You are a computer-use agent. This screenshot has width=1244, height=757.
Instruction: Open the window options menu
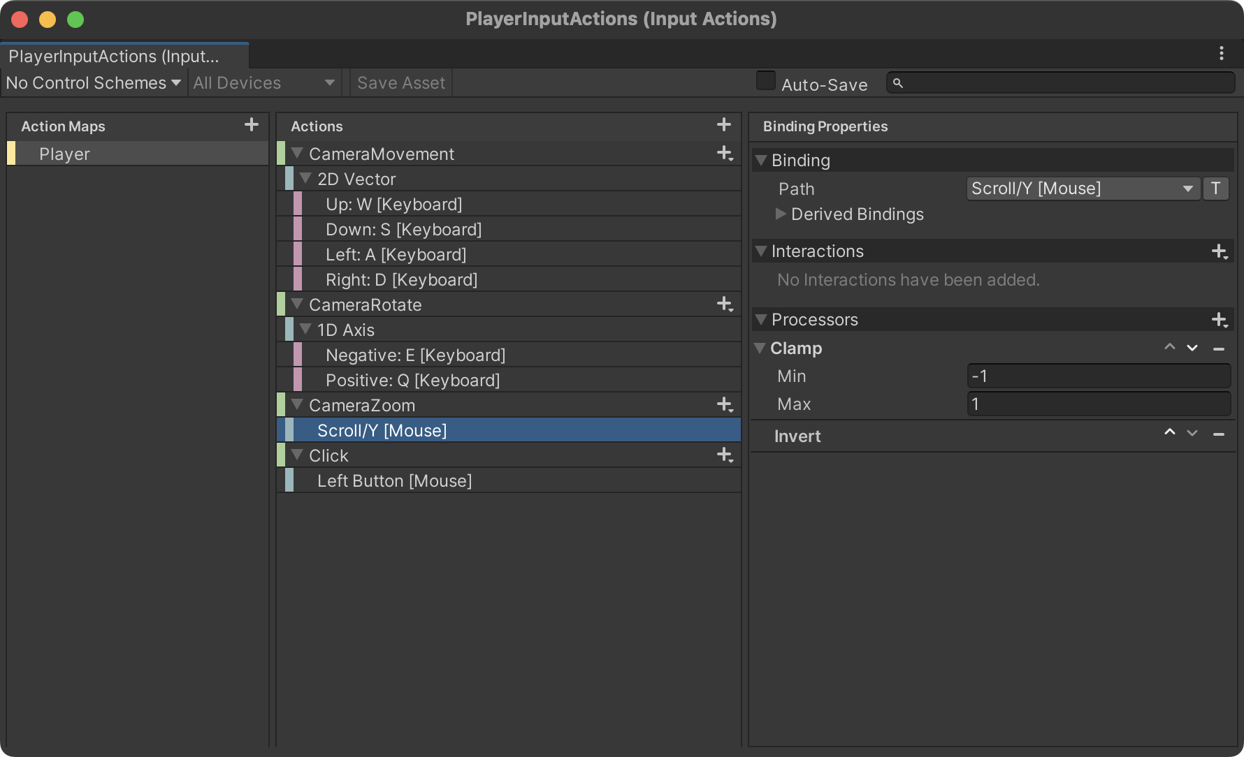[x=1222, y=53]
